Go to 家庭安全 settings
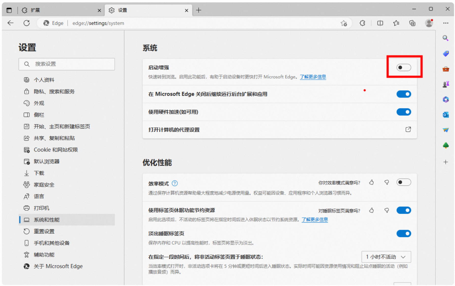455x286 pixels. 67,185
